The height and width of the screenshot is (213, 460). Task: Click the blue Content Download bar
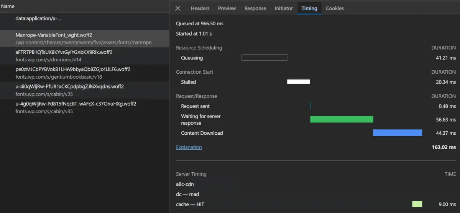[398, 133]
